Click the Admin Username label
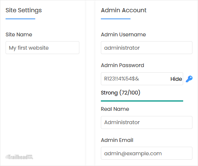The width and height of the screenshot is (198, 166). pos(123,34)
